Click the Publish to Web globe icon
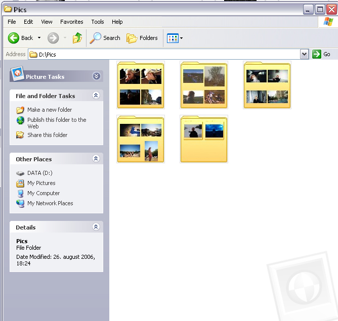The height and width of the screenshot is (321, 338). (20, 120)
